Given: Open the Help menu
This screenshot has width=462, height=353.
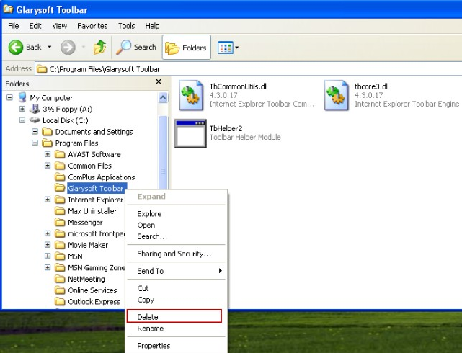Looking at the screenshot, I should [152, 26].
